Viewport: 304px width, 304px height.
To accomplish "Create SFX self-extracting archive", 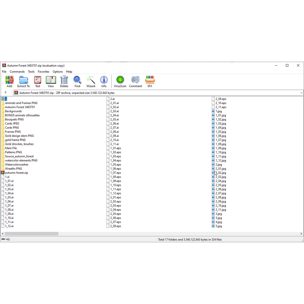I will [150, 81].
